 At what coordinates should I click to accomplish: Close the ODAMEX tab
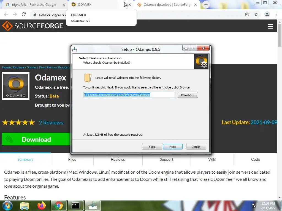click(130, 5)
